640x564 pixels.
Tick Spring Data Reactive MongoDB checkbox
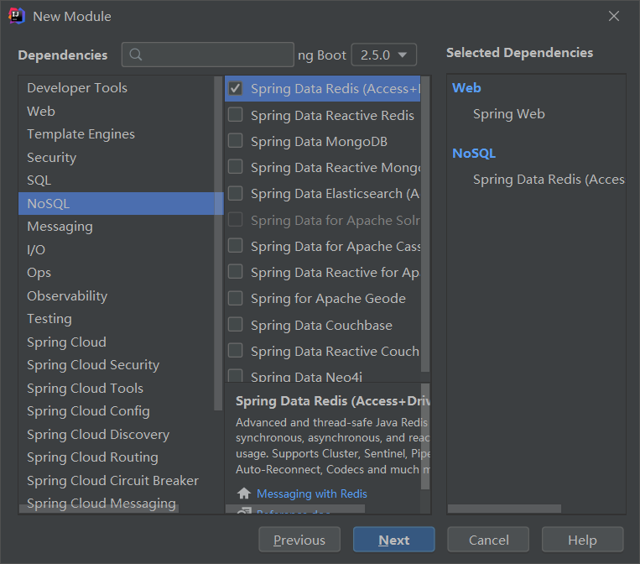point(236,167)
